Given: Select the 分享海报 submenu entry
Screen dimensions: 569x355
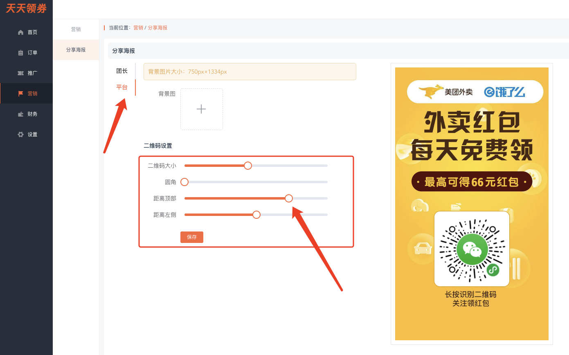Looking at the screenshot, I should (76, 50).
